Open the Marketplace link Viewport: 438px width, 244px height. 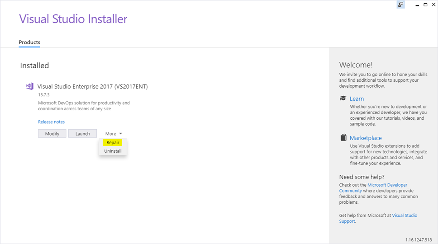[366, 138]
